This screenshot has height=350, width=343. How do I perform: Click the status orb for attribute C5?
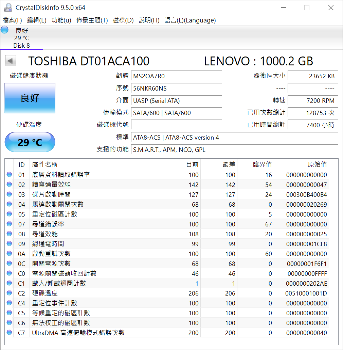coord(9,313)
